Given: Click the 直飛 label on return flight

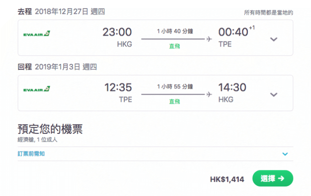Looking at the screenshot, I should pyautogui.click(x=174, y=101).
